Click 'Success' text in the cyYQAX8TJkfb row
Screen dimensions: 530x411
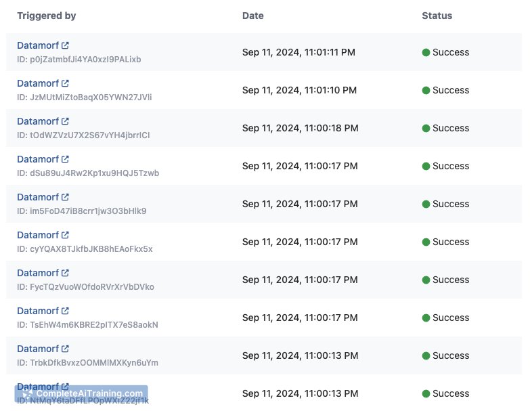pyautogui.click(x=451, y=242)
